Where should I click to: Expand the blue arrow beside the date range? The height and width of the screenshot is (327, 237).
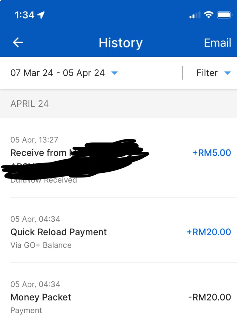tap(114, 73)
